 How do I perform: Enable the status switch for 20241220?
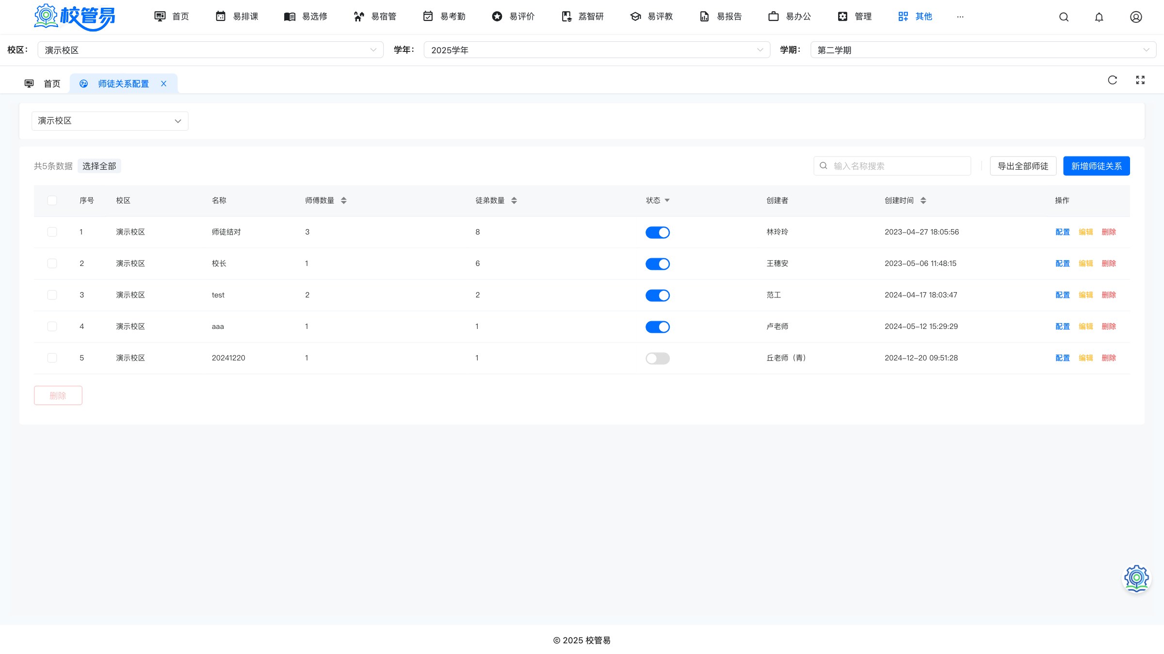coord(657,358)
